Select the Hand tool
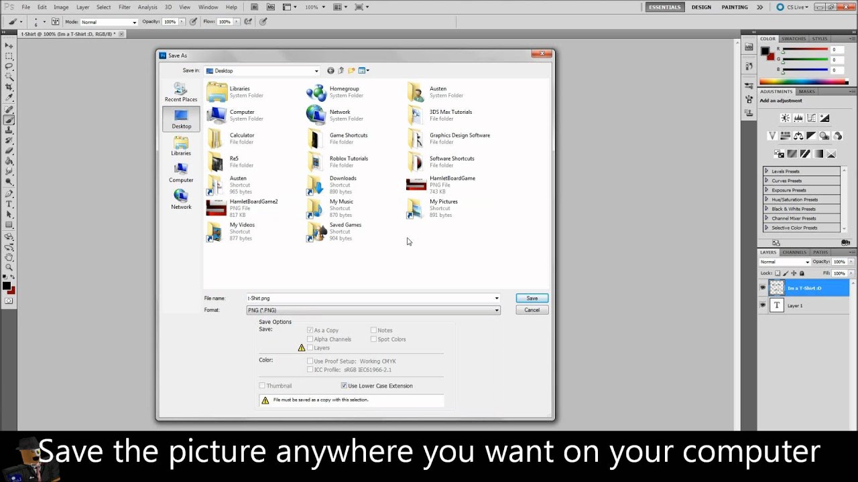Image resolution: width=858 pixels, height=482 pixels. pyautogui.click(x=9, y=256)
